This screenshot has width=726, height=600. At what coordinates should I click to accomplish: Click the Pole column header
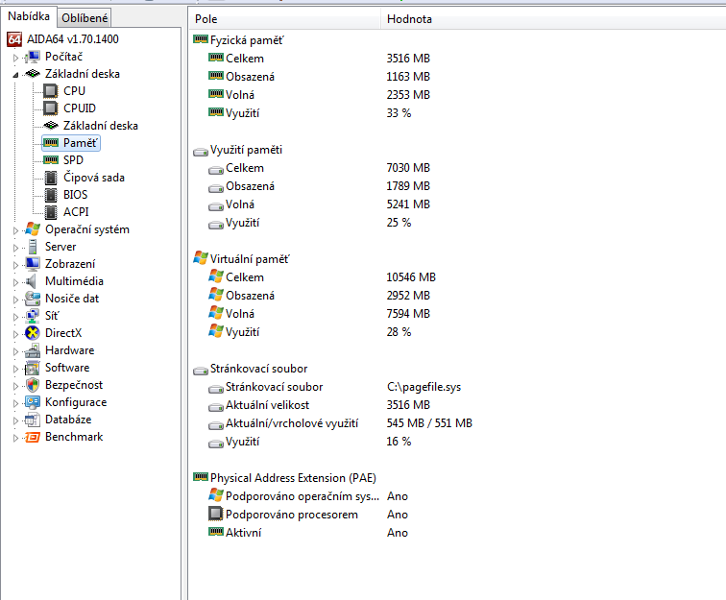(206, 19)
